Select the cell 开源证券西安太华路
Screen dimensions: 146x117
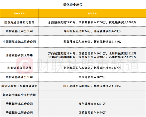pyautogui.click(x=19, y=55)
